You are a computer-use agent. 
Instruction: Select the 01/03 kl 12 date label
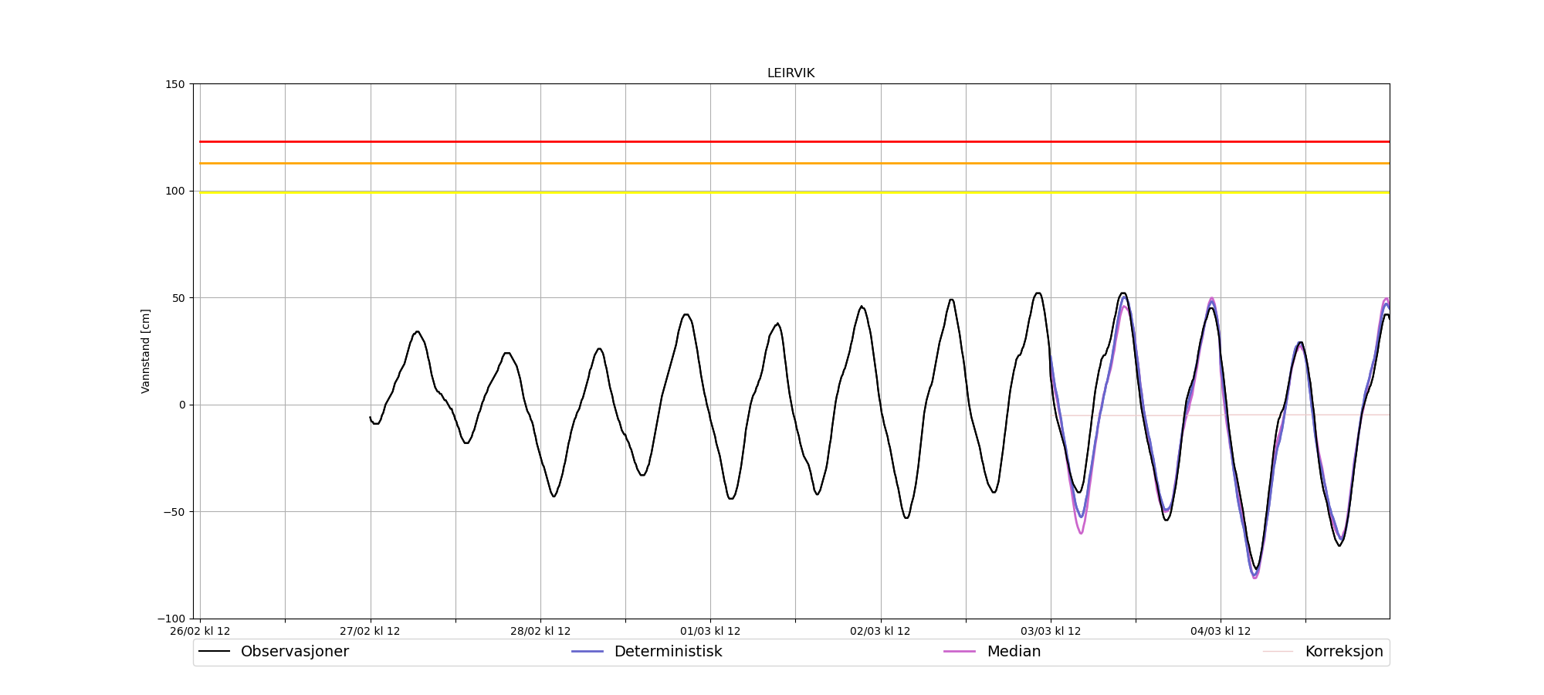coord(710,631)
